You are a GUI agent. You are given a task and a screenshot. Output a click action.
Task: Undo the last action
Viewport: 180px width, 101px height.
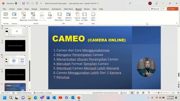[28, 3]
